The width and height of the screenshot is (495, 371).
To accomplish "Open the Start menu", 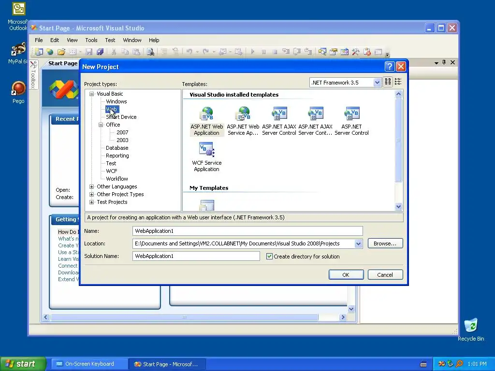I will (23, 364).
